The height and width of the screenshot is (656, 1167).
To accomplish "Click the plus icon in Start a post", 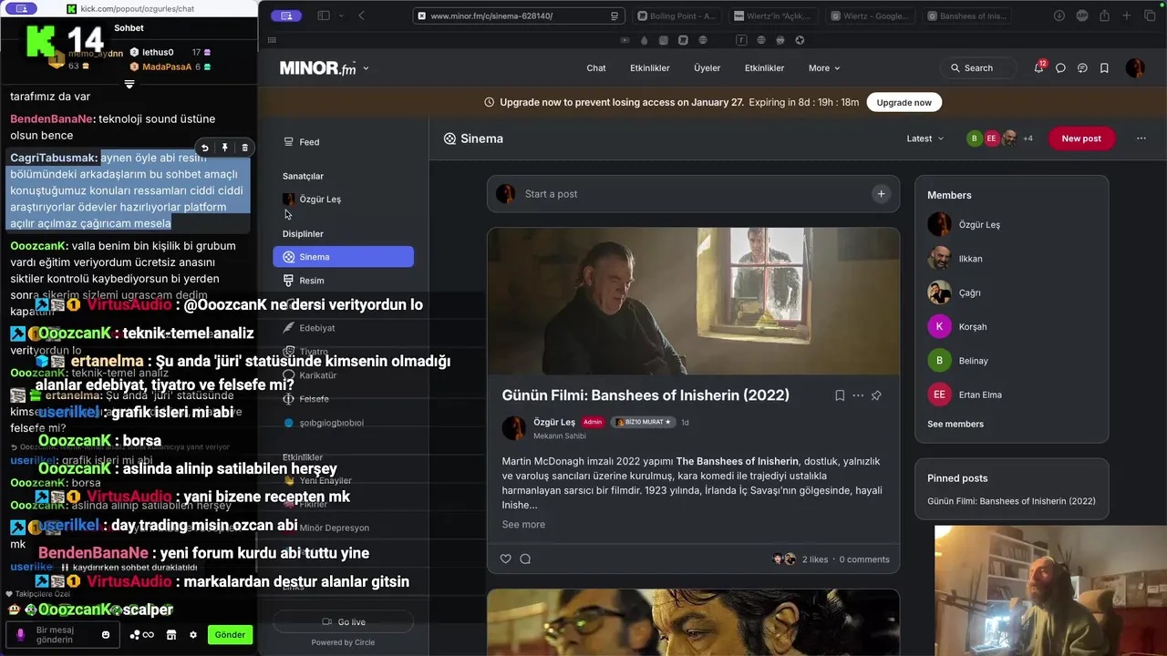I will (881, 194).
